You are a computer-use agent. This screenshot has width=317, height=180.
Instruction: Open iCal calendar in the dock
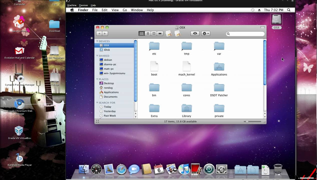point(159,169)
